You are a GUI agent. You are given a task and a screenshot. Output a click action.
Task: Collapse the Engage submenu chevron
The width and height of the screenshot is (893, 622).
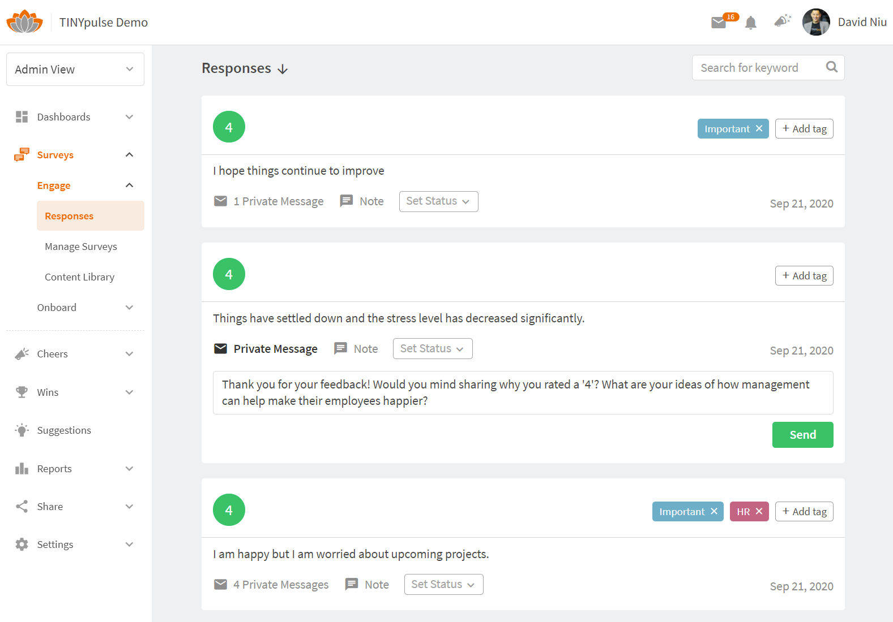coord(129,185)
